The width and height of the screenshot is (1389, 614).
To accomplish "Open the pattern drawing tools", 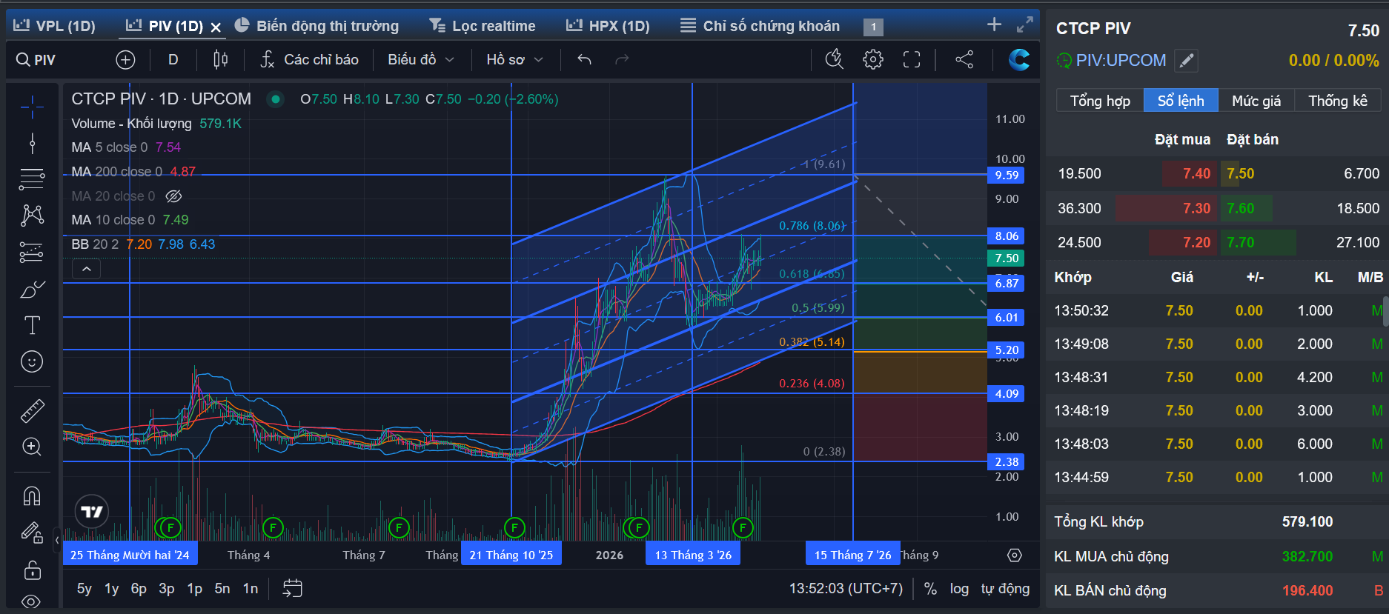I will (32, 216).
